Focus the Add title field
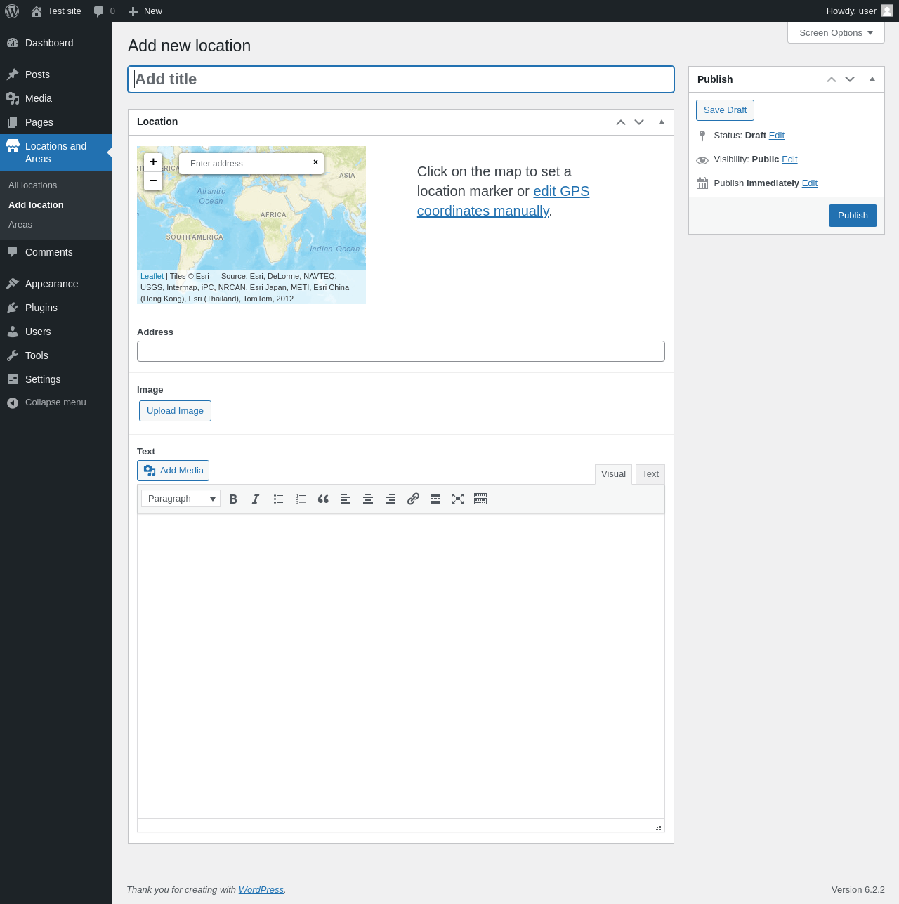This screenshot has width=899, height=904. (x=401, y=79)
